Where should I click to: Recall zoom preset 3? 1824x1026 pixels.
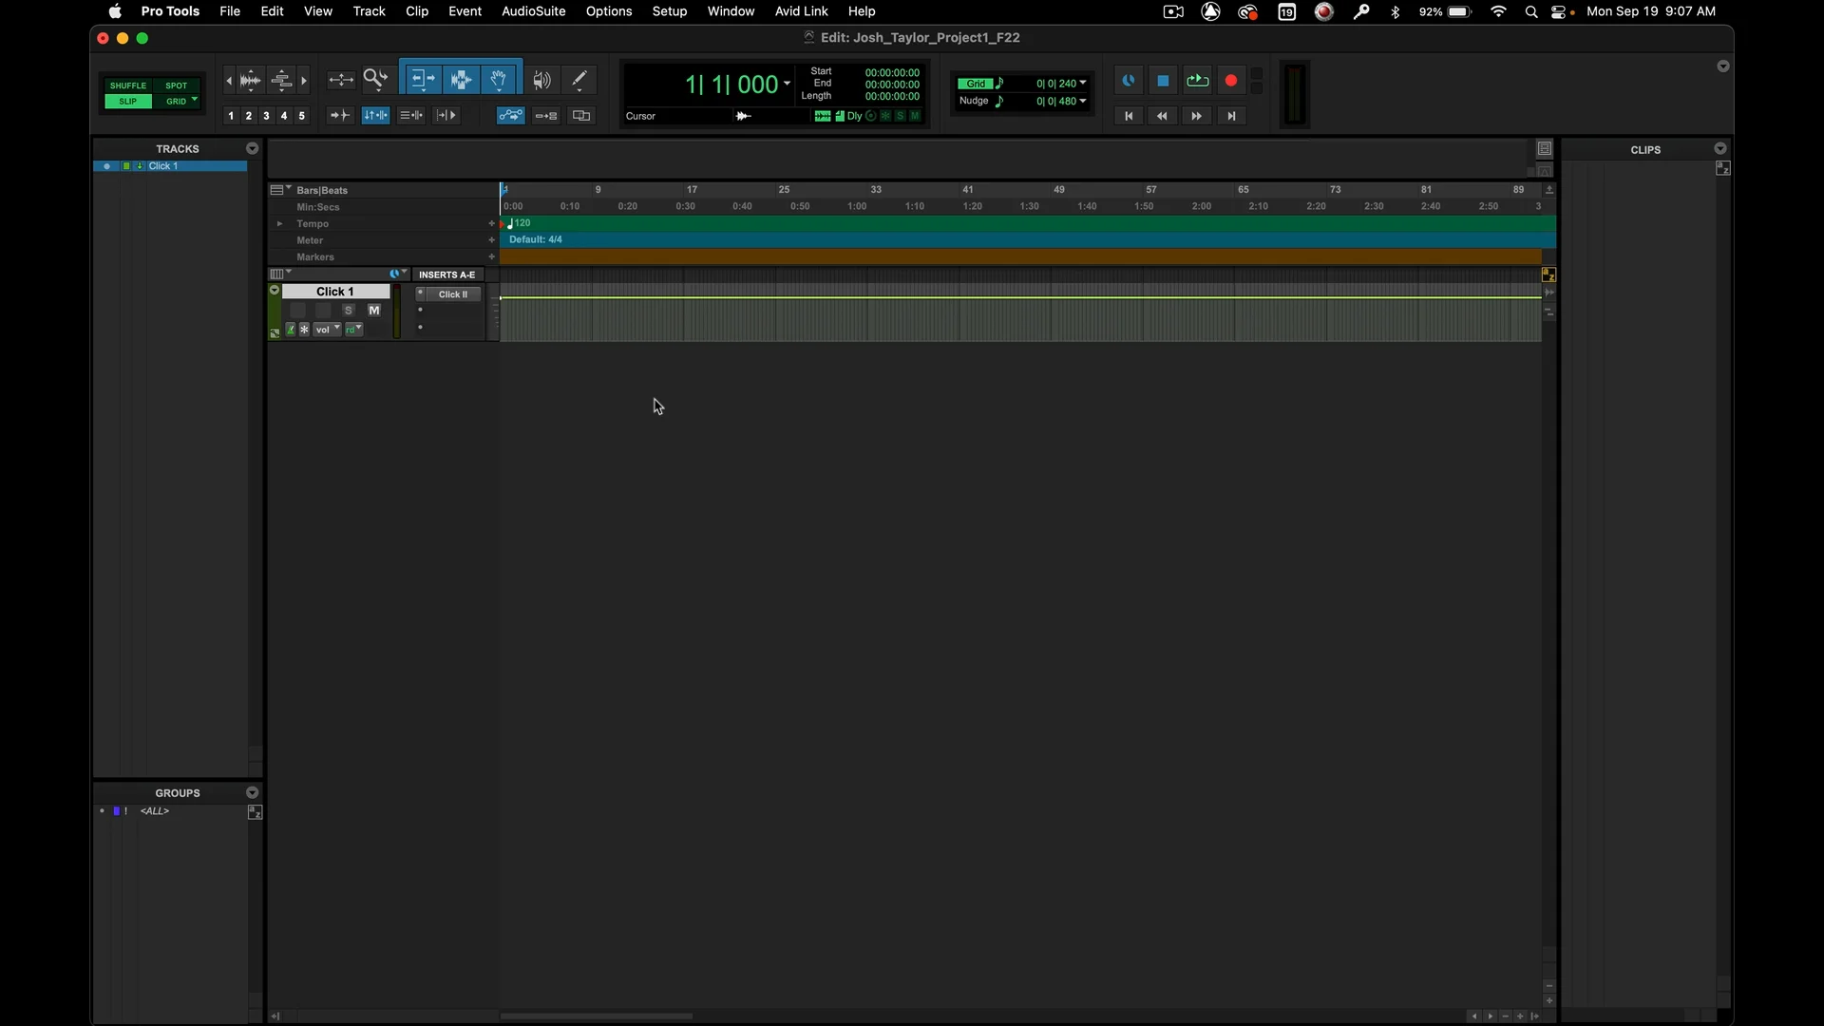pyautogui.click(x=266, y=116)
